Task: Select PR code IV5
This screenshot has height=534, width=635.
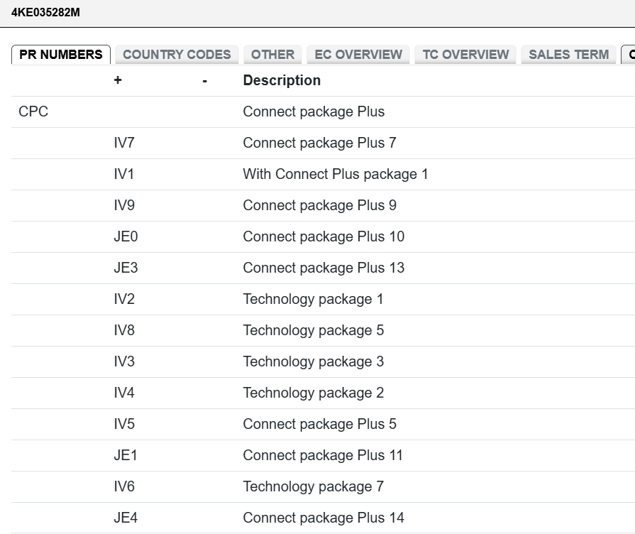Action: pos(124,424)
